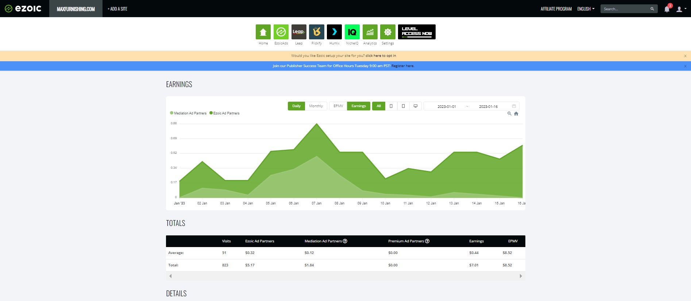Toggle Mediation Ad Partners legend series

tap(188, 113)
